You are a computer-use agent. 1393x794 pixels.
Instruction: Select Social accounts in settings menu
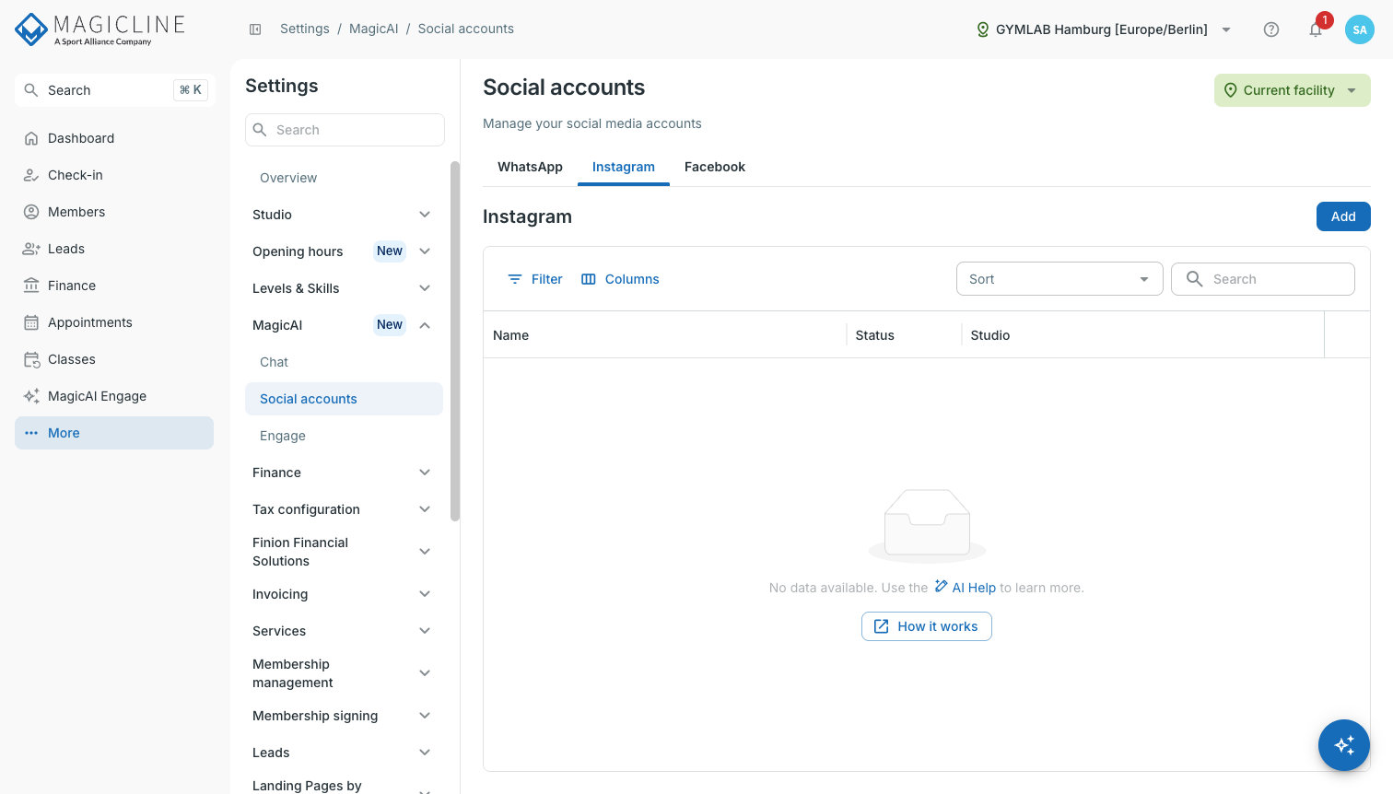pos(344,399)
